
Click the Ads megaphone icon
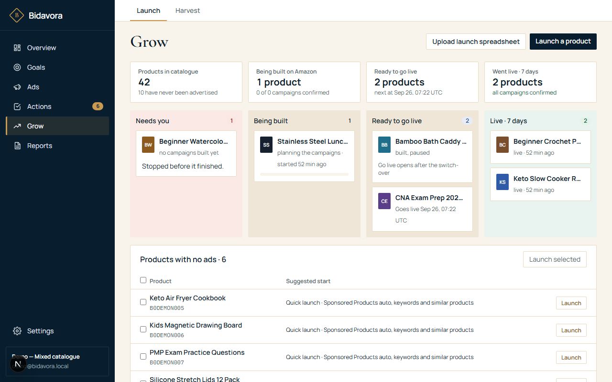coord(17,87)
